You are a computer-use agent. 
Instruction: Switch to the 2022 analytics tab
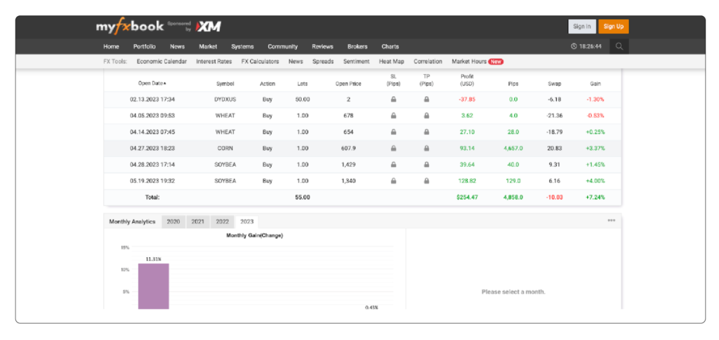click(x=222, y=222)
